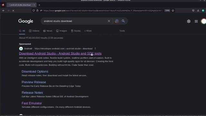Screen dimensions: 206x116
Task: Open the green extension icon in toolbar
Action: 203,11
